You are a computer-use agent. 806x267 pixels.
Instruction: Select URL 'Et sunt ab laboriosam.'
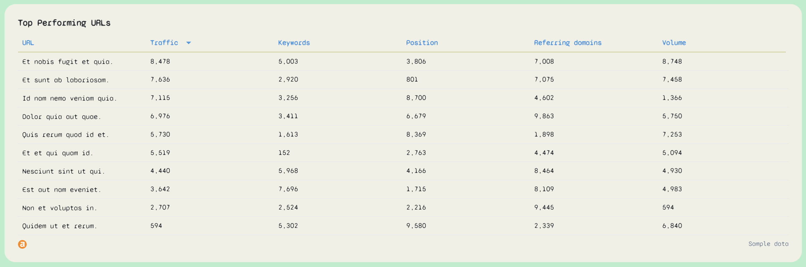pos(65,80)
